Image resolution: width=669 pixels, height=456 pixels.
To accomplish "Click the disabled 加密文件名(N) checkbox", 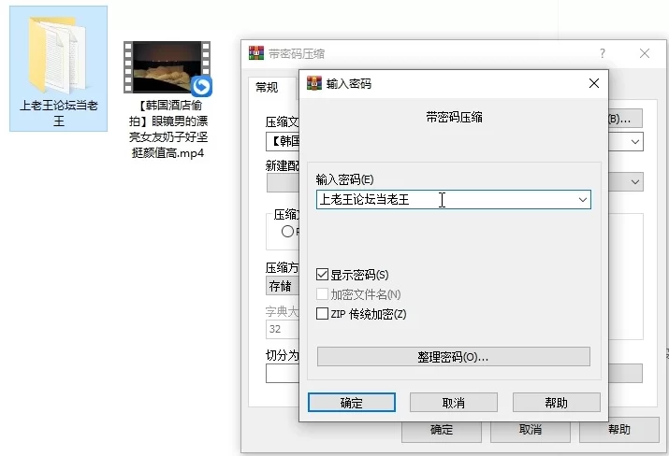I will pyautogui.click(x=322, y=294).
